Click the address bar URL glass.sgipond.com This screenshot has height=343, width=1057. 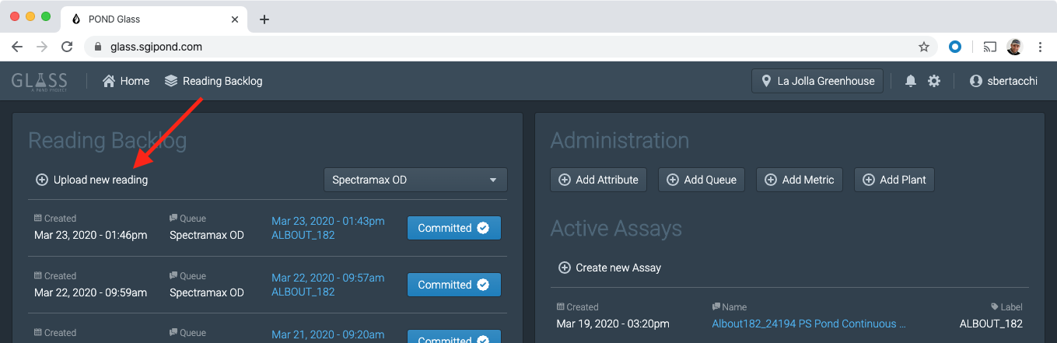pyautogui.click(x=156, y=47)
